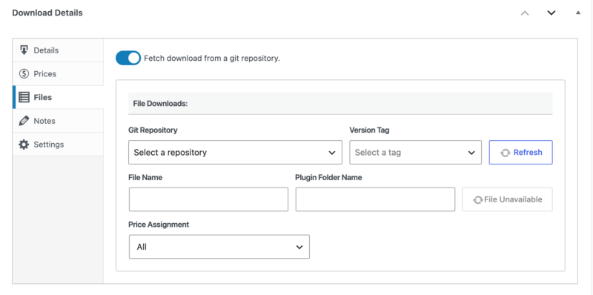The image size is (593, 295).
Task: Open the Git Repository dropdown
Action: [x=235, y=153]
